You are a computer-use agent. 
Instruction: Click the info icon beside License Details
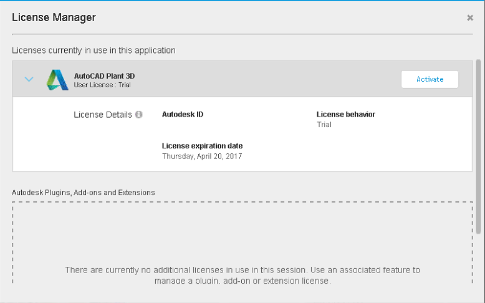[x=139, y=115]
